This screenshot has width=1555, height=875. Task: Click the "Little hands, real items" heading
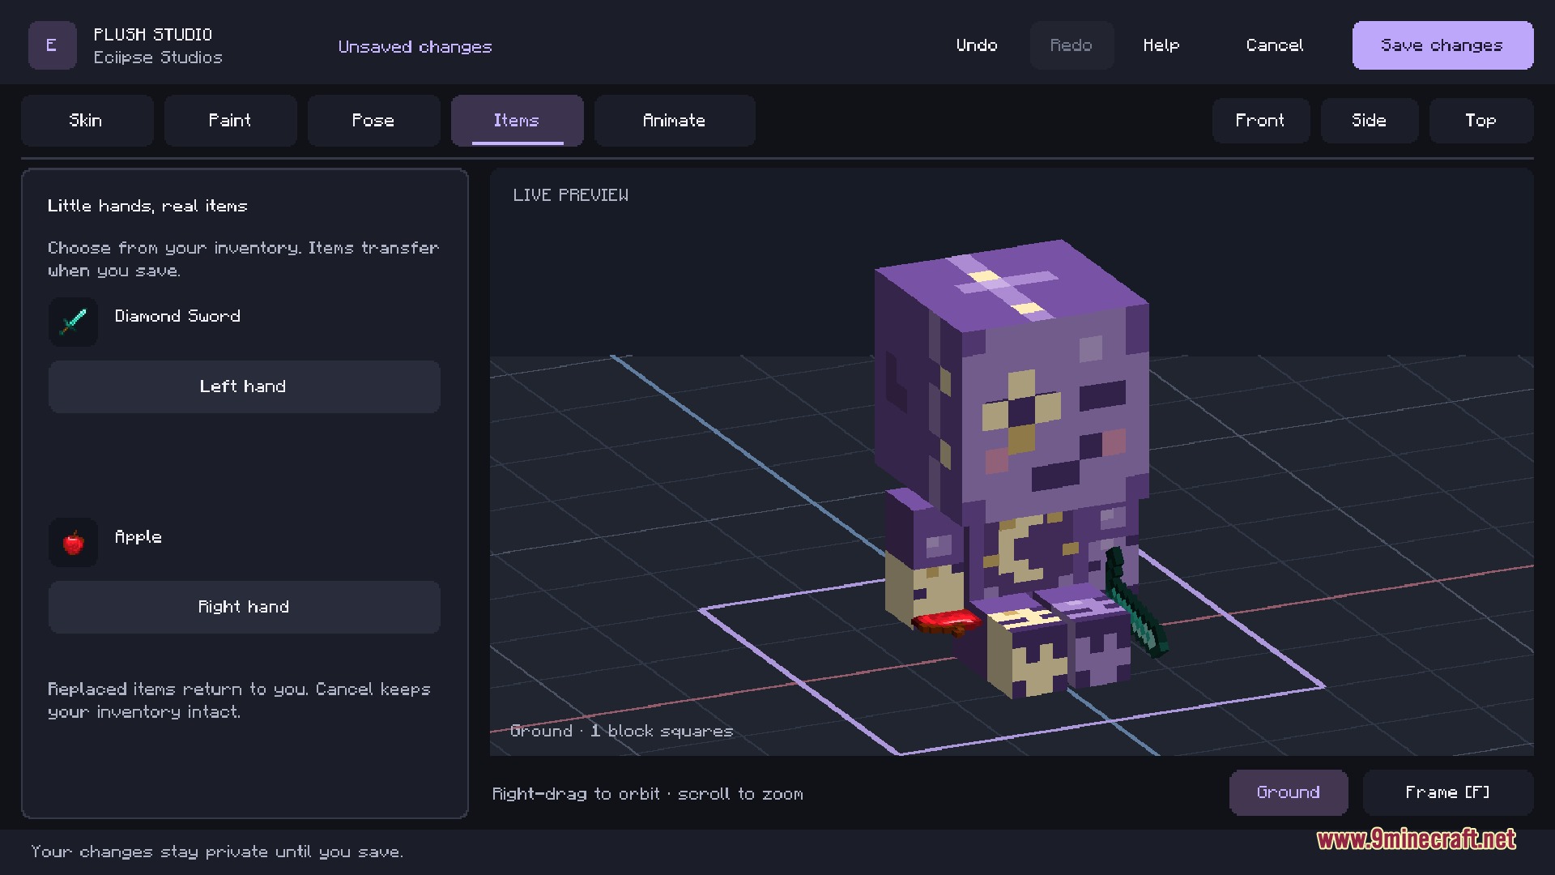tap(147, 206)
